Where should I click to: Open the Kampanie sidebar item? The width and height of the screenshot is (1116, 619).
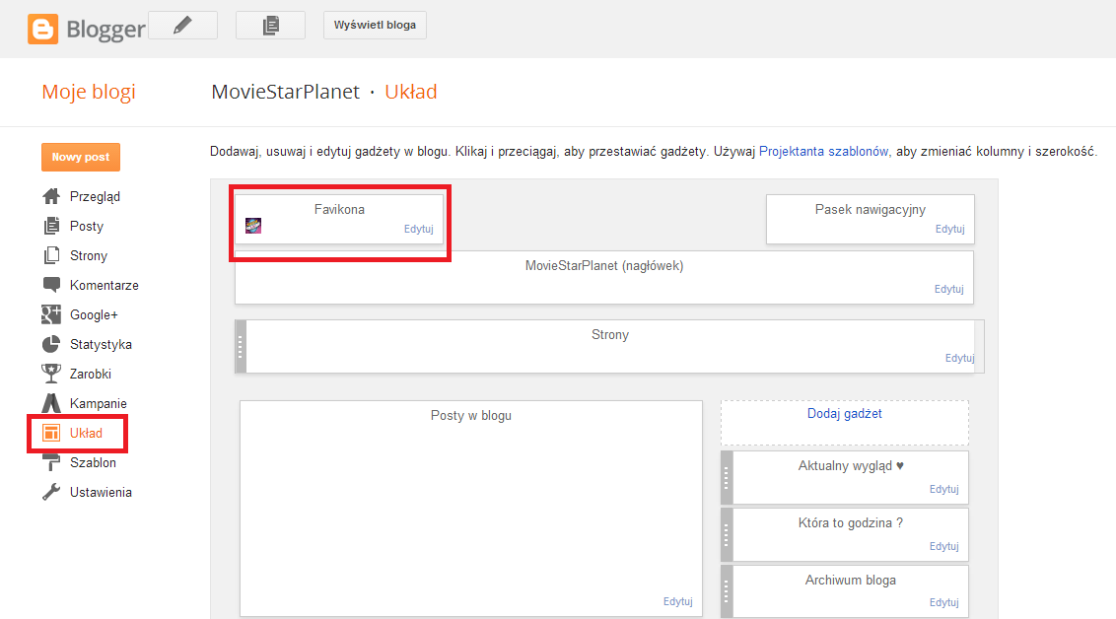click(x=99, y=403)
